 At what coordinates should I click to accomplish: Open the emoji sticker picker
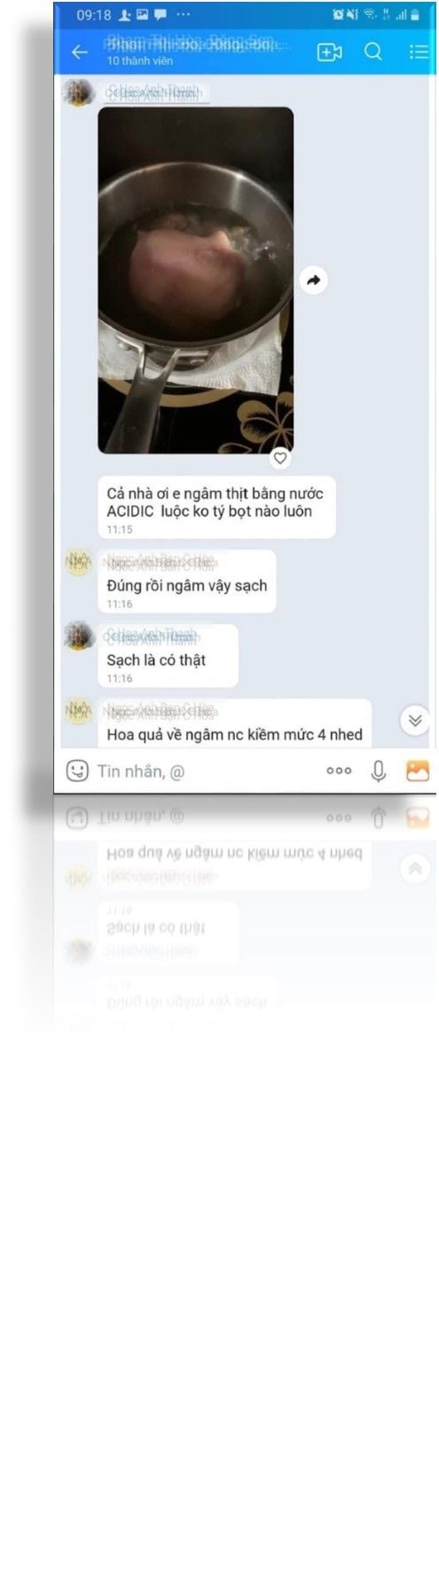tap(78, 771)
